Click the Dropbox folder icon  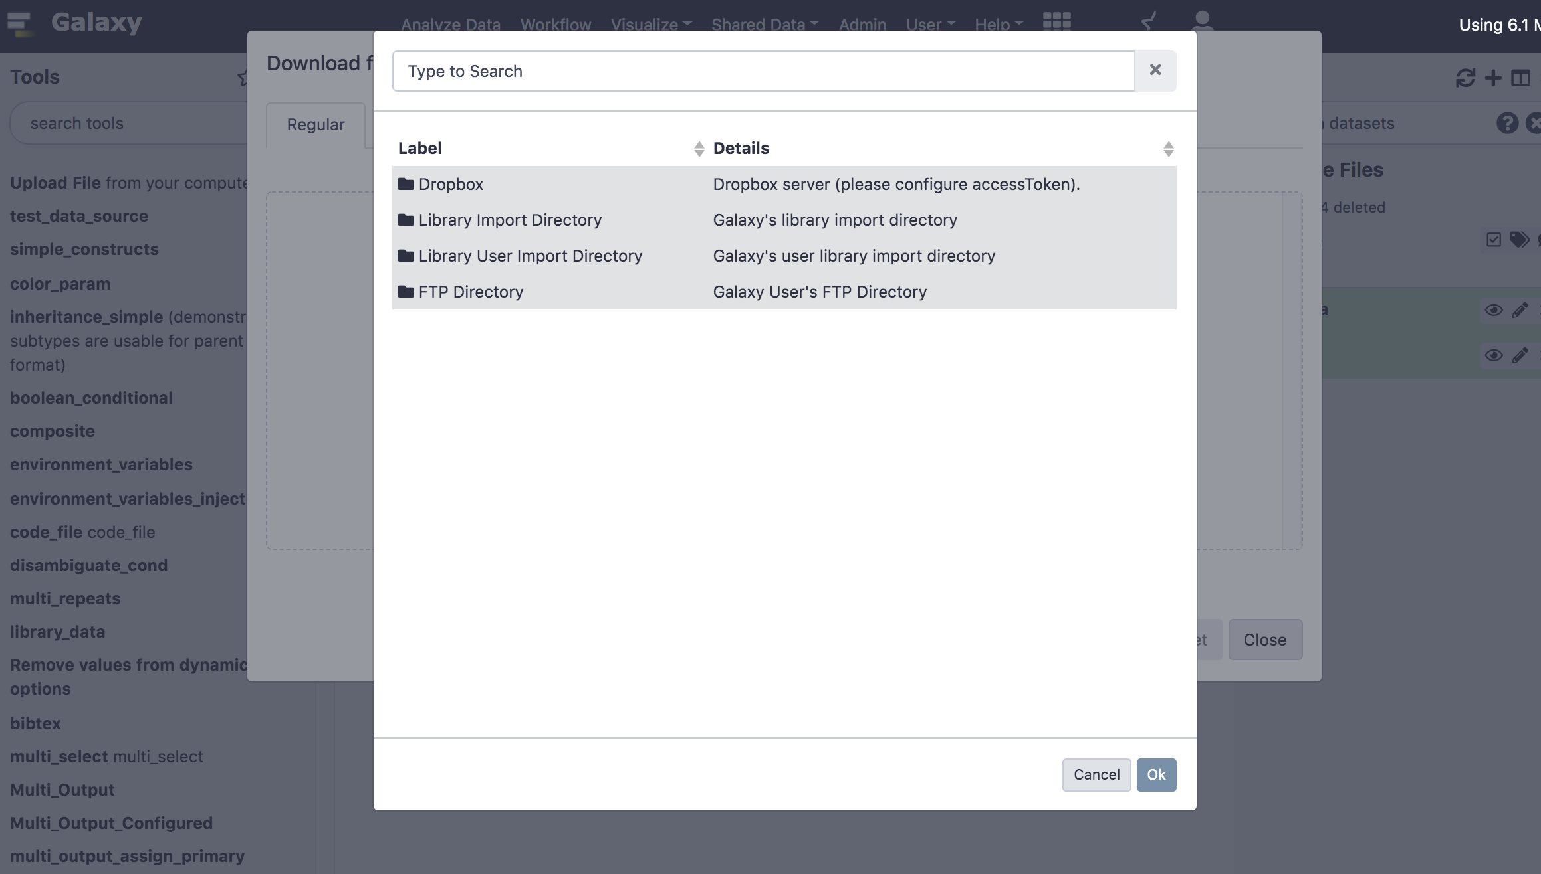pos(406,184)
